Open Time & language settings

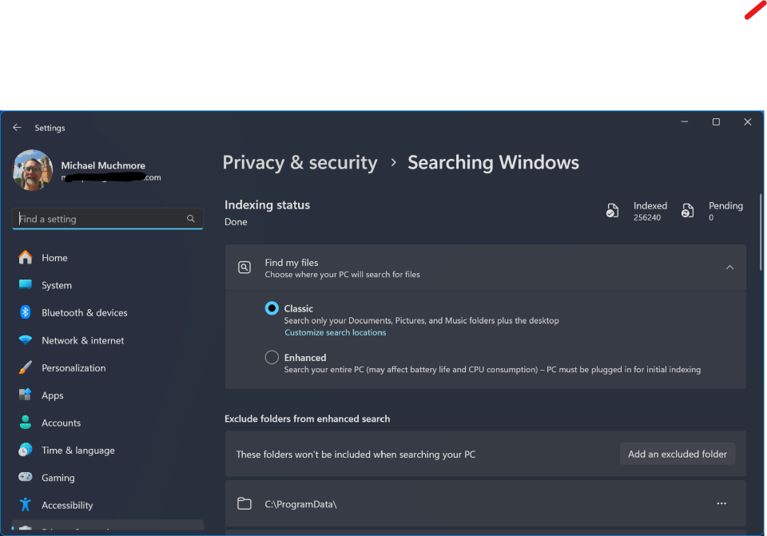tap(77, 451)
